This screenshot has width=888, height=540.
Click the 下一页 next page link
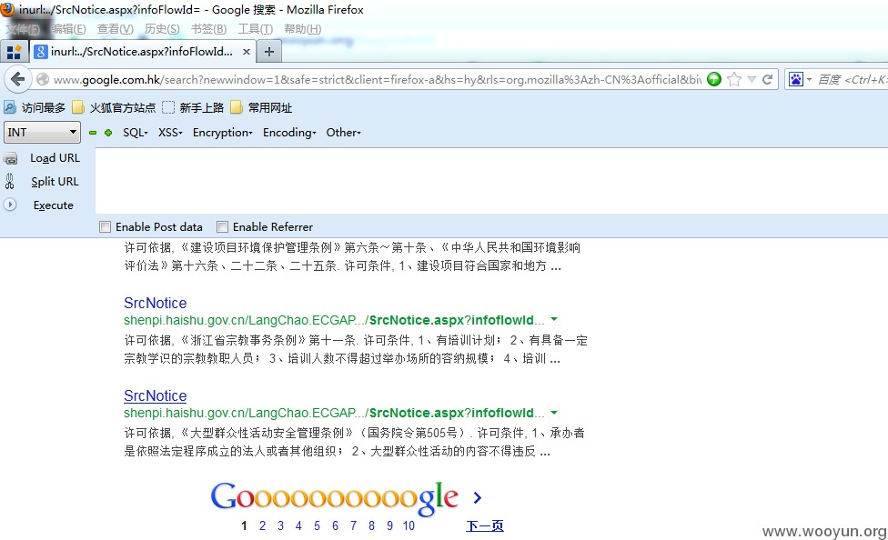coord(485,525)
